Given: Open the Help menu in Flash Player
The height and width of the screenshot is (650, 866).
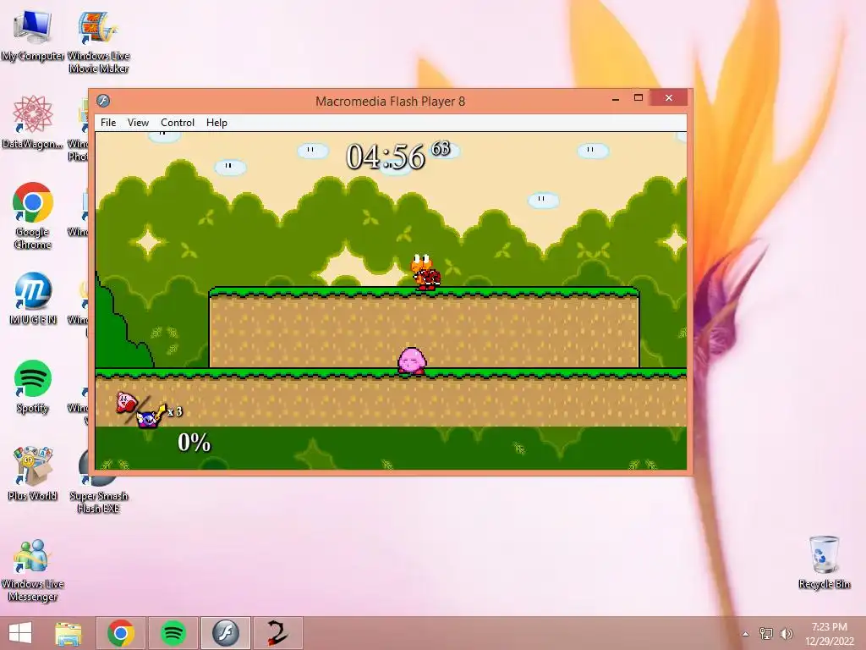Looking at the screenshot, I should [x=216, y=123].
